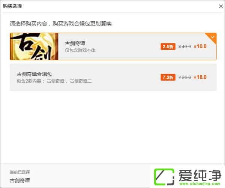Image resolution: width=225 pixels, height=188 pixels.
Task: Click the 2.5折 discount badge
Action: pos(168,46)
